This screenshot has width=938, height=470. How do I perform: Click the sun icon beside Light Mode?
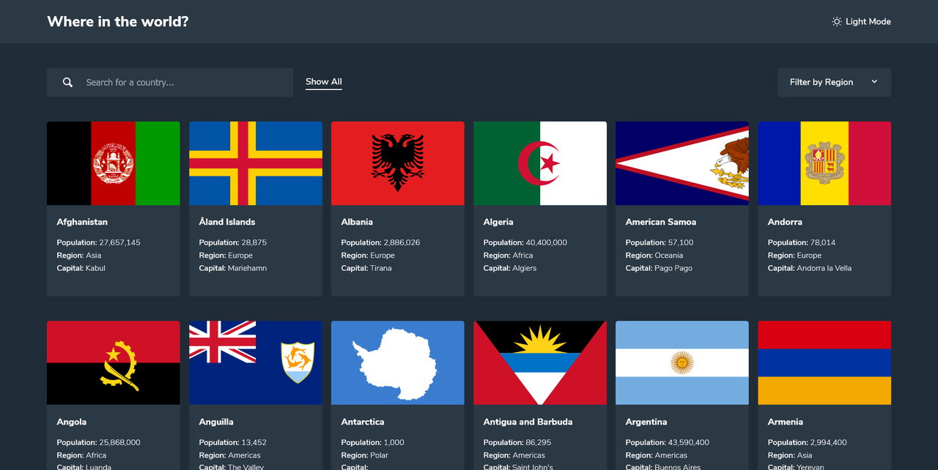837,22
